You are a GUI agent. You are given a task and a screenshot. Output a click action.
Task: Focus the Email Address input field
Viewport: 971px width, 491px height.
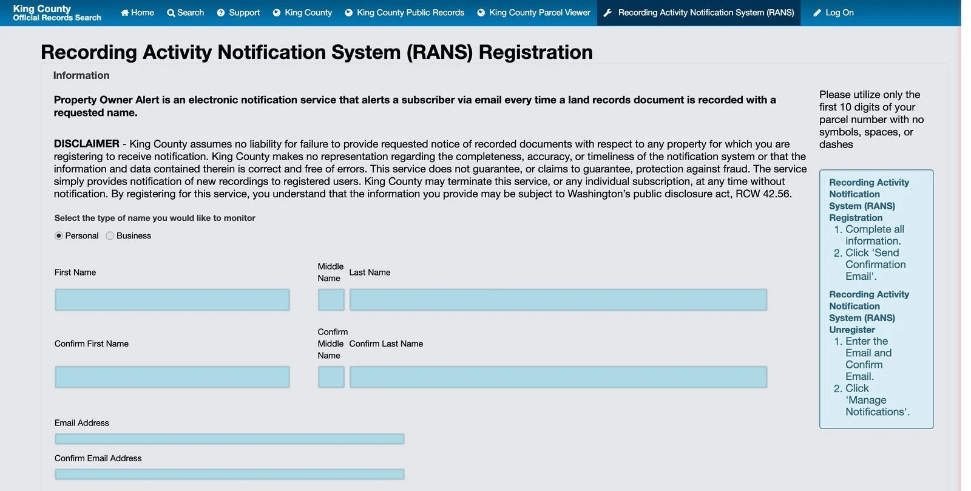click(229, 439)
